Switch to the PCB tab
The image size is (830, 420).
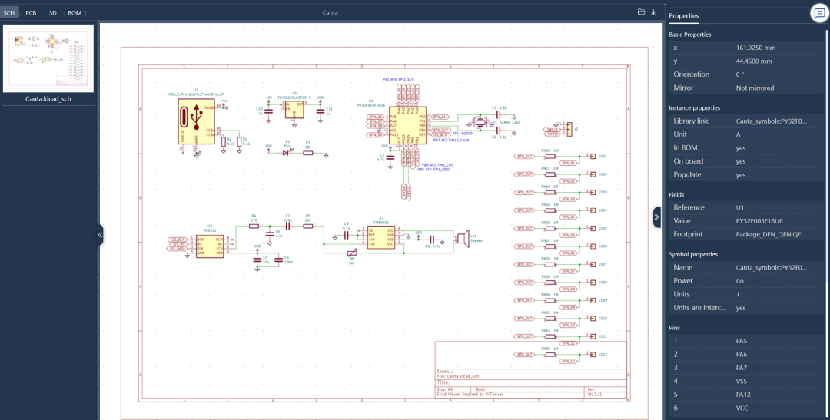[32, 13]
